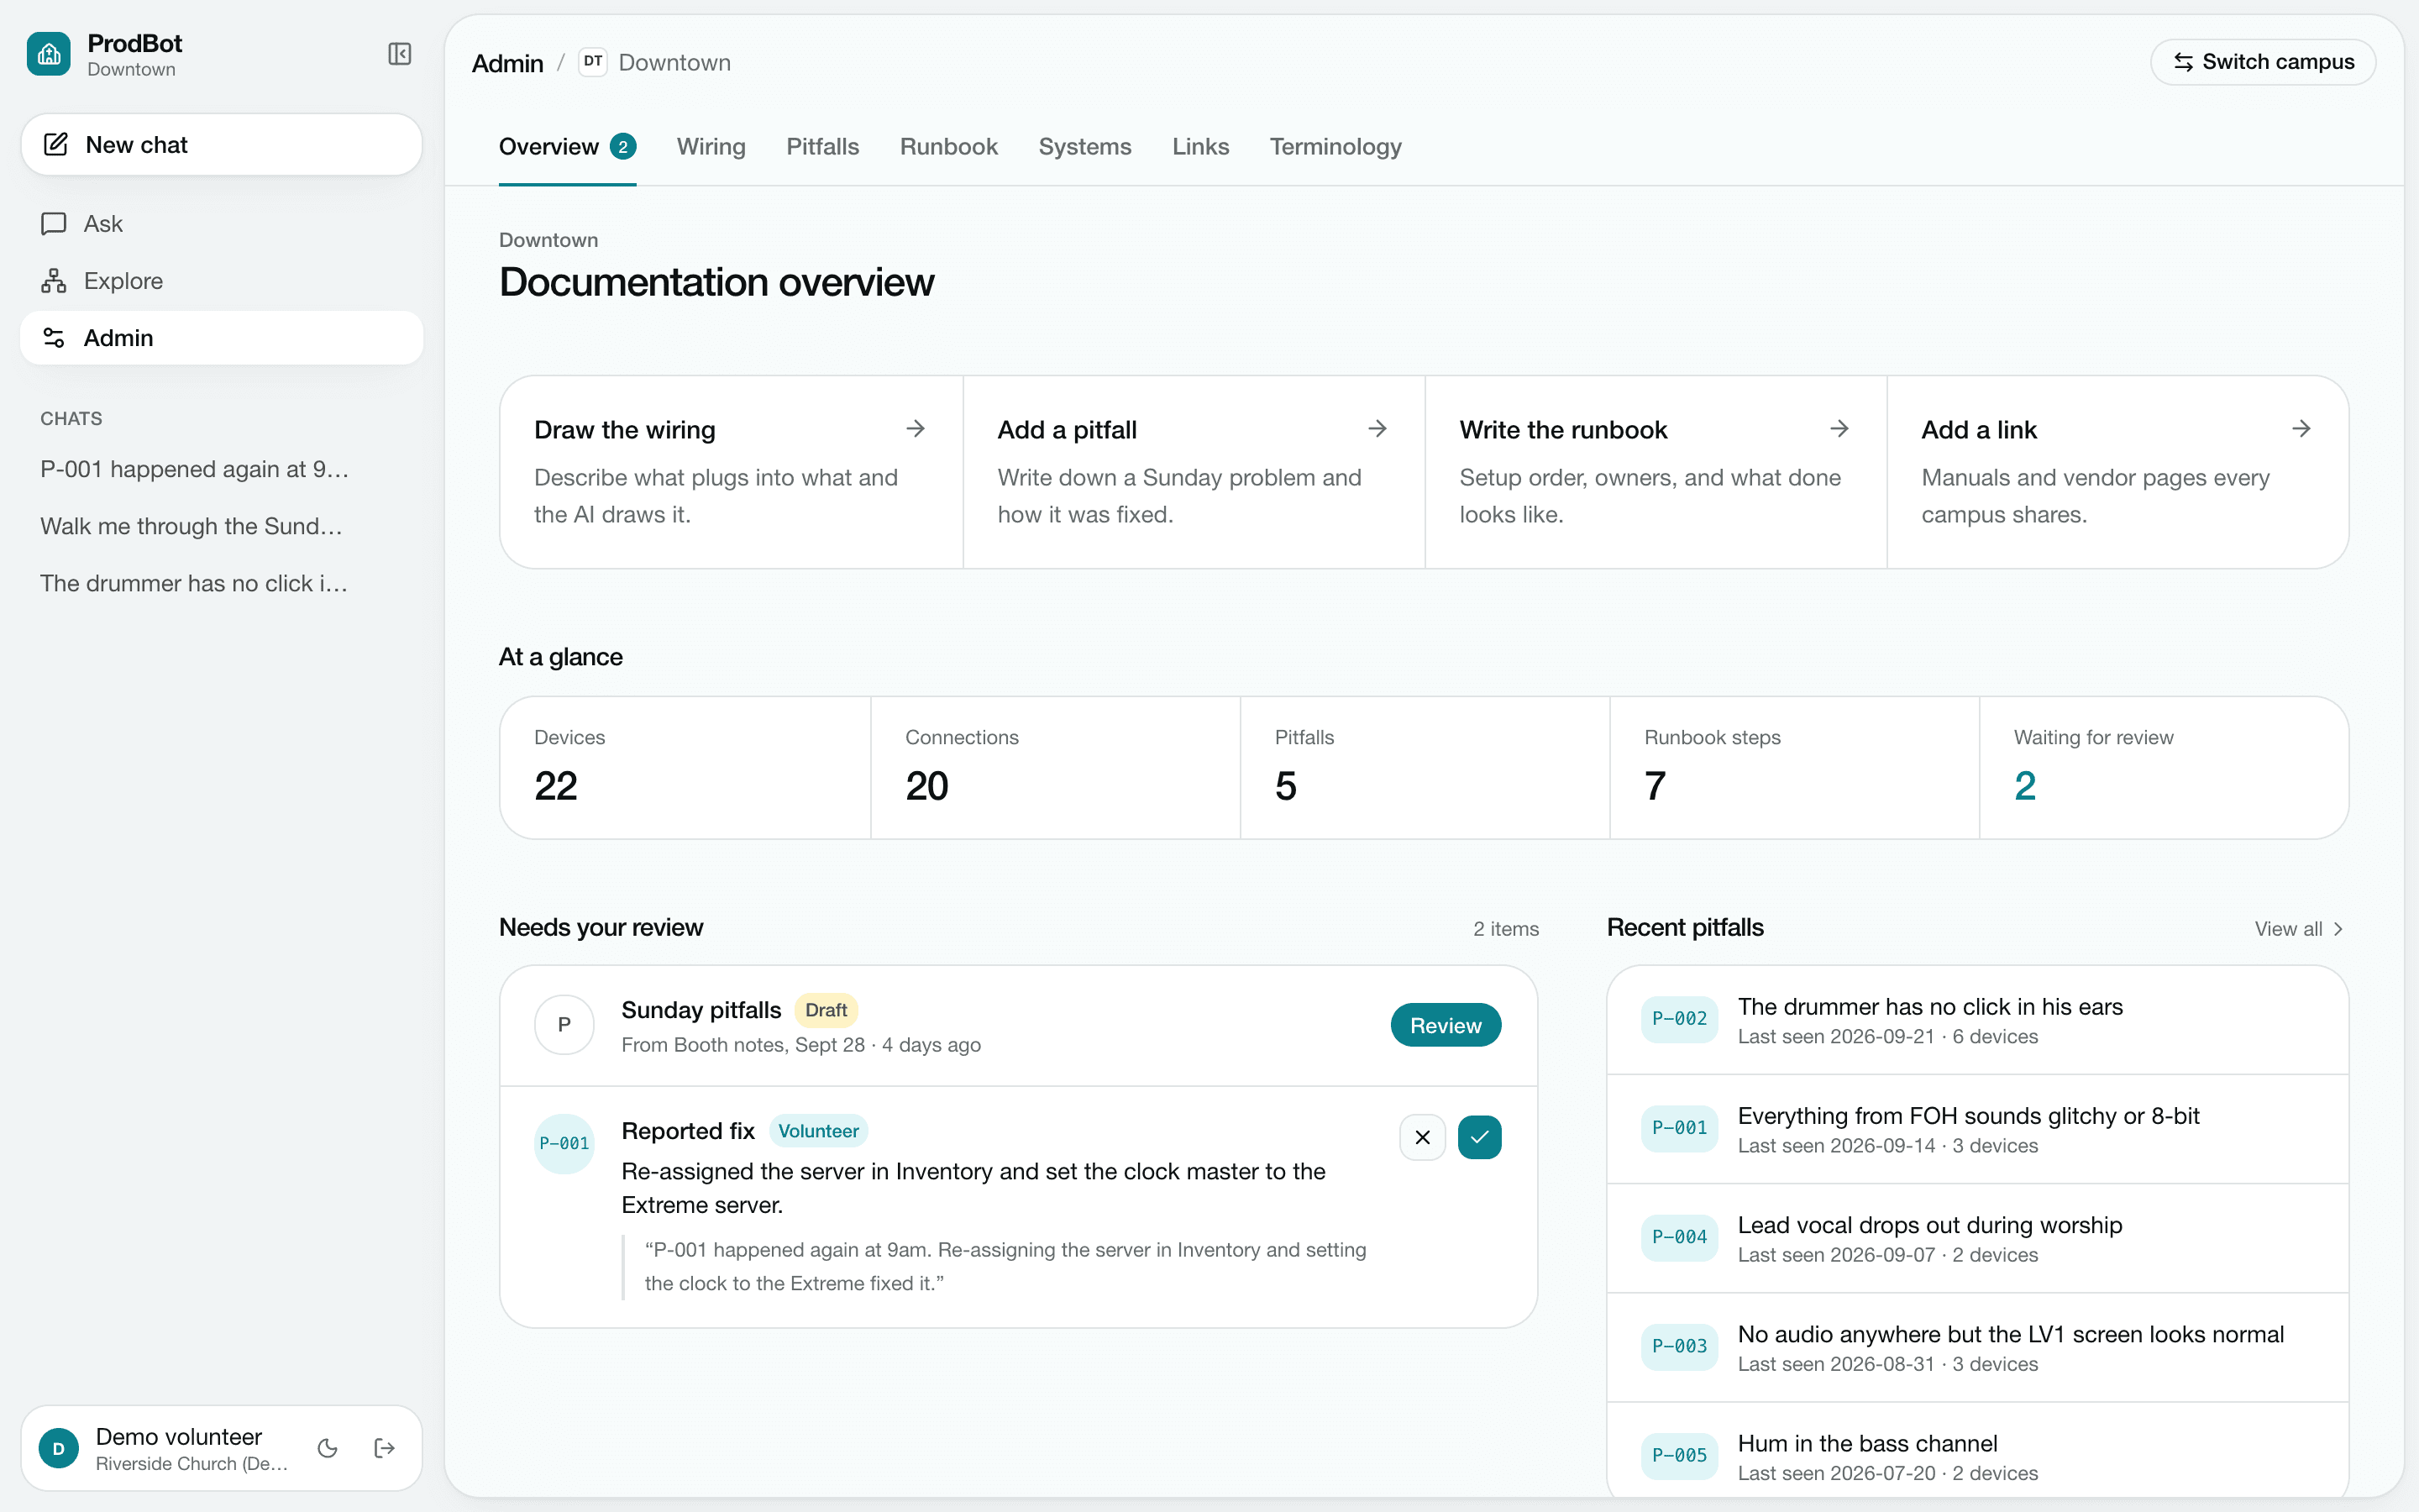Open pitfall 'No audio anywhere but the LV1'

(1977, 1347)
